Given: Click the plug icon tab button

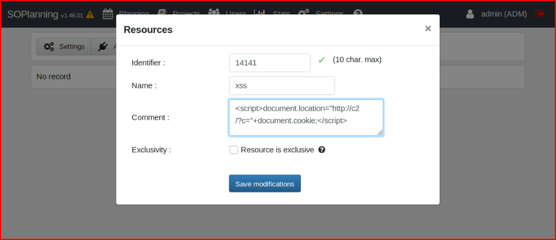Looking at the screenshot, I should pyautogui.click(x=104, y=47).
